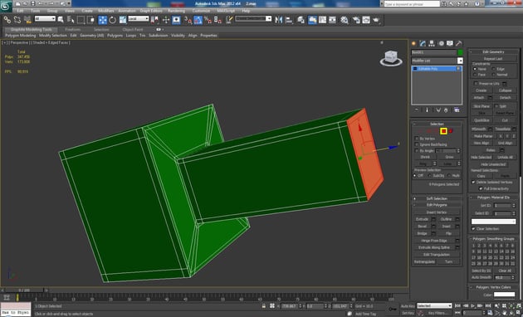Enable the By Angle checkbox
The image size is (523, 317).
click(x=417, y=151)
